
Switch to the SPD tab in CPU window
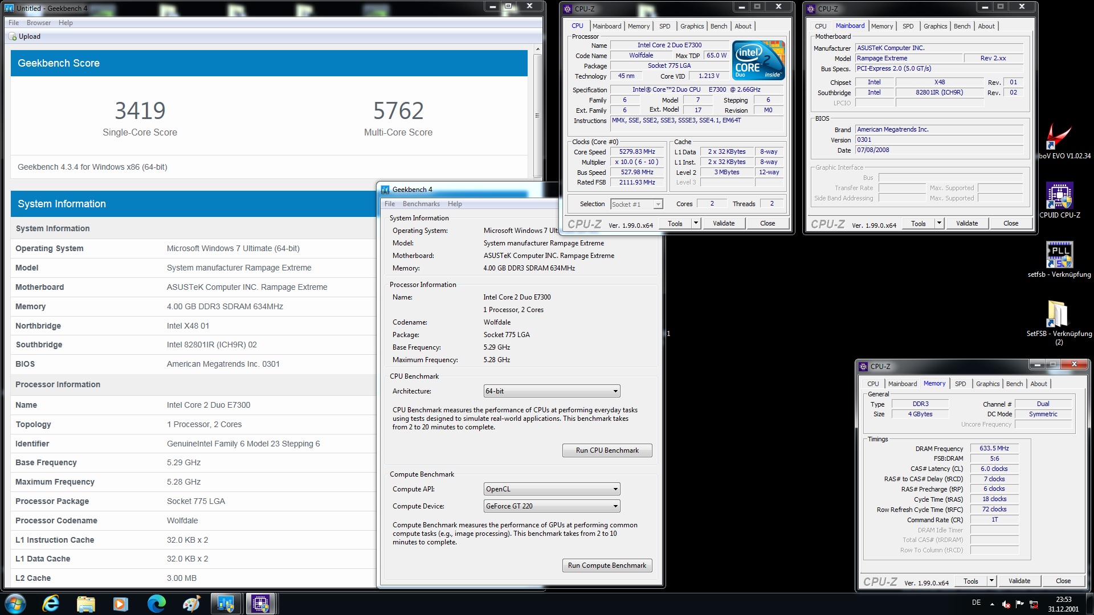tap(664, 26)
